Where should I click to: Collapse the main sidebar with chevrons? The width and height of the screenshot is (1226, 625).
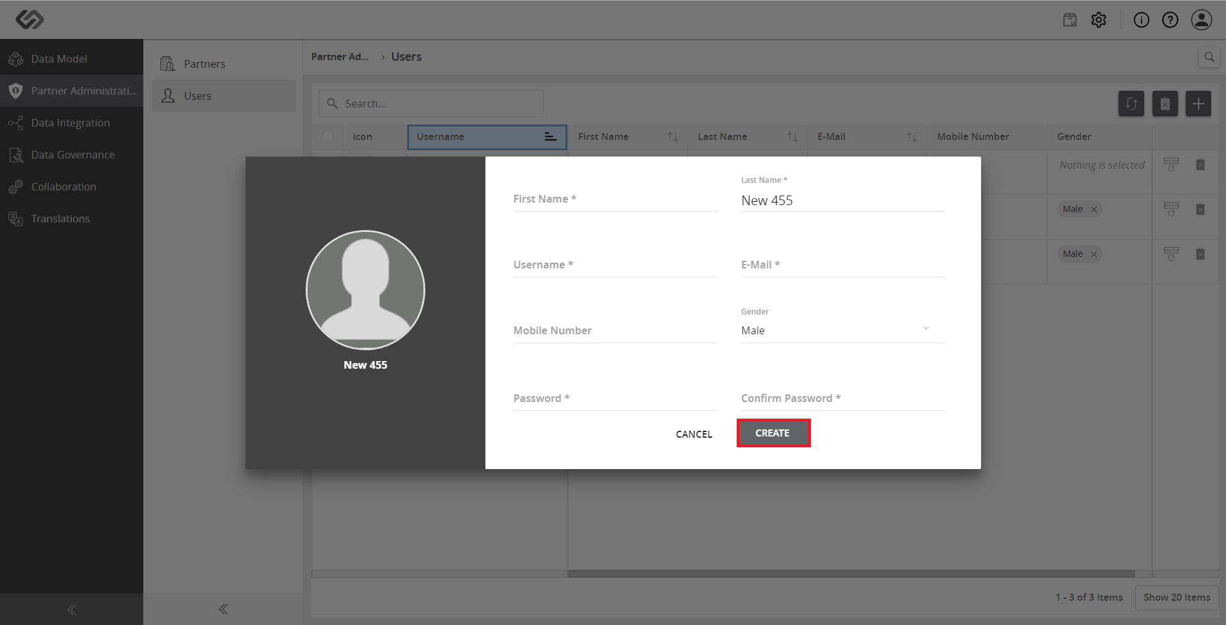tap(72, 610)
